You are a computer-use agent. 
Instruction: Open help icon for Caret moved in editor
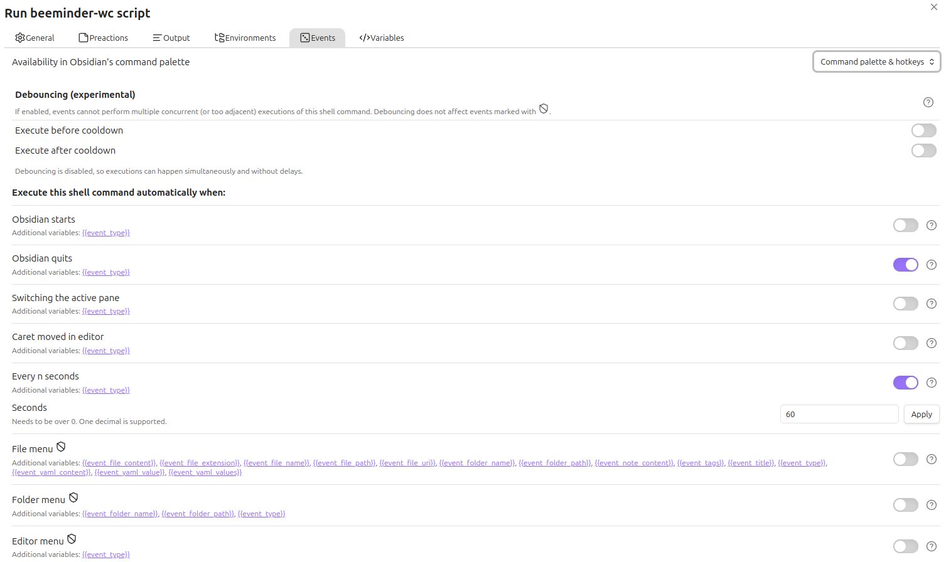(x=932, y=343)
